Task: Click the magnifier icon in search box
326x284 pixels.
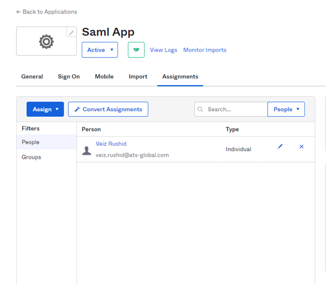Action: click(201, 109)
